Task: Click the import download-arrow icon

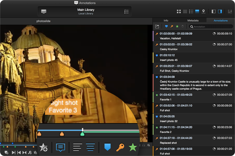Action: coord(230,11)
